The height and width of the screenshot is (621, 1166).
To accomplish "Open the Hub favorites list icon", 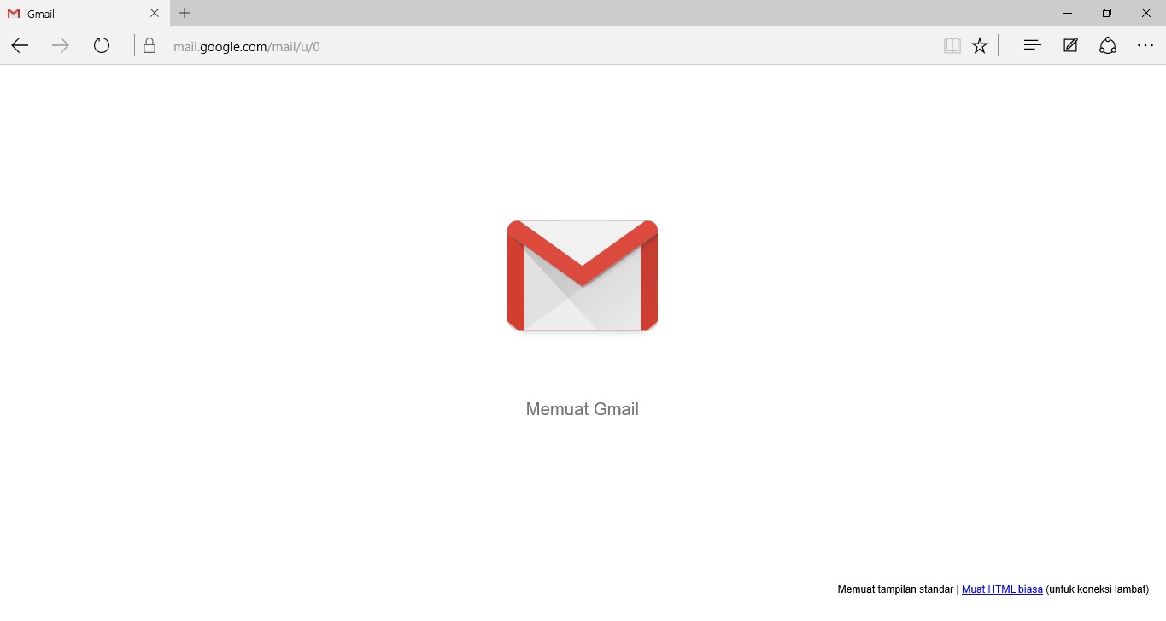I will (x=1032, y=46).
